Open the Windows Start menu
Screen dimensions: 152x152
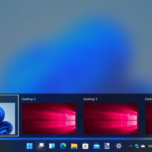(29, 146)
